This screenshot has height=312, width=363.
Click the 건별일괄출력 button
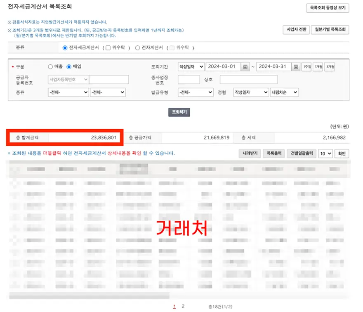(302, 154)
